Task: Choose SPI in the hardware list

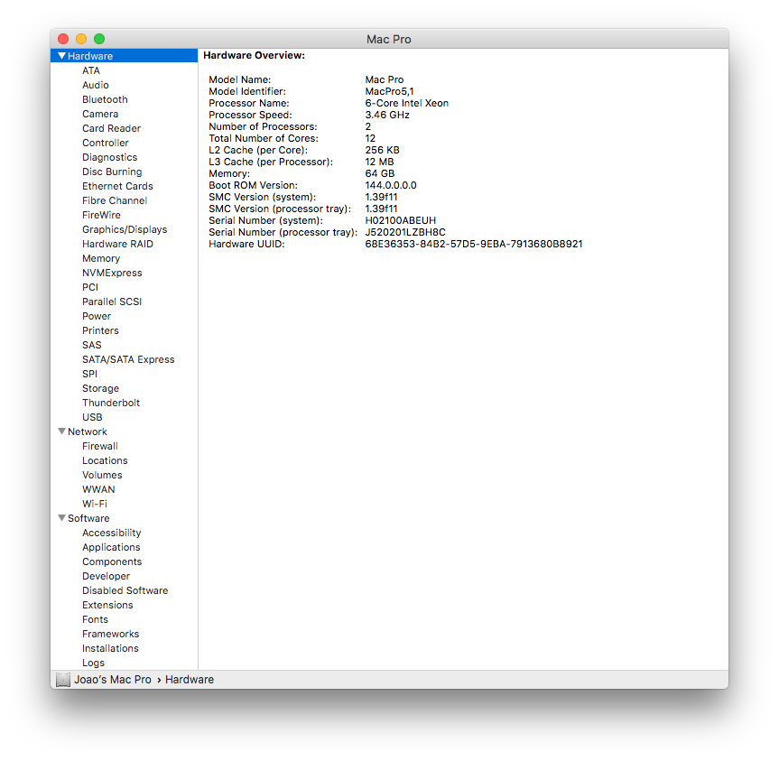Action: [89, 373]
